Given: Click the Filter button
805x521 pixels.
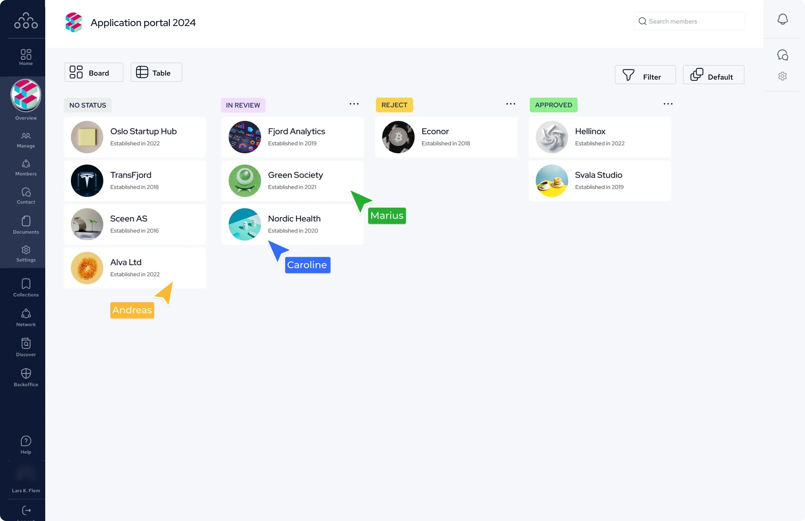Looking at the screenshot, I should (645, 75).
